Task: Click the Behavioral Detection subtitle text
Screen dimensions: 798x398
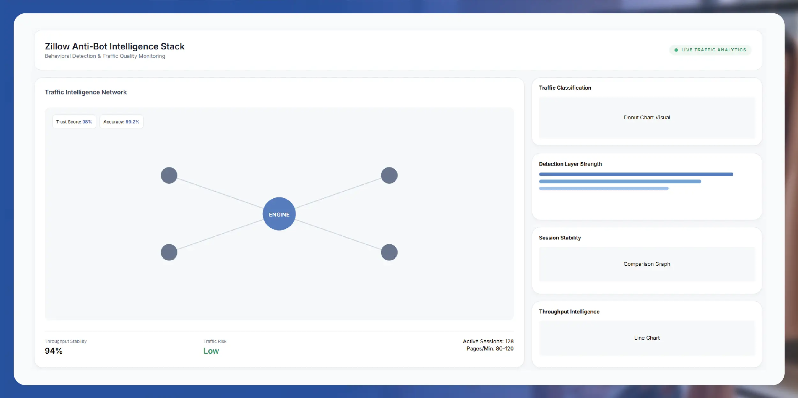Action: [105, 56]
